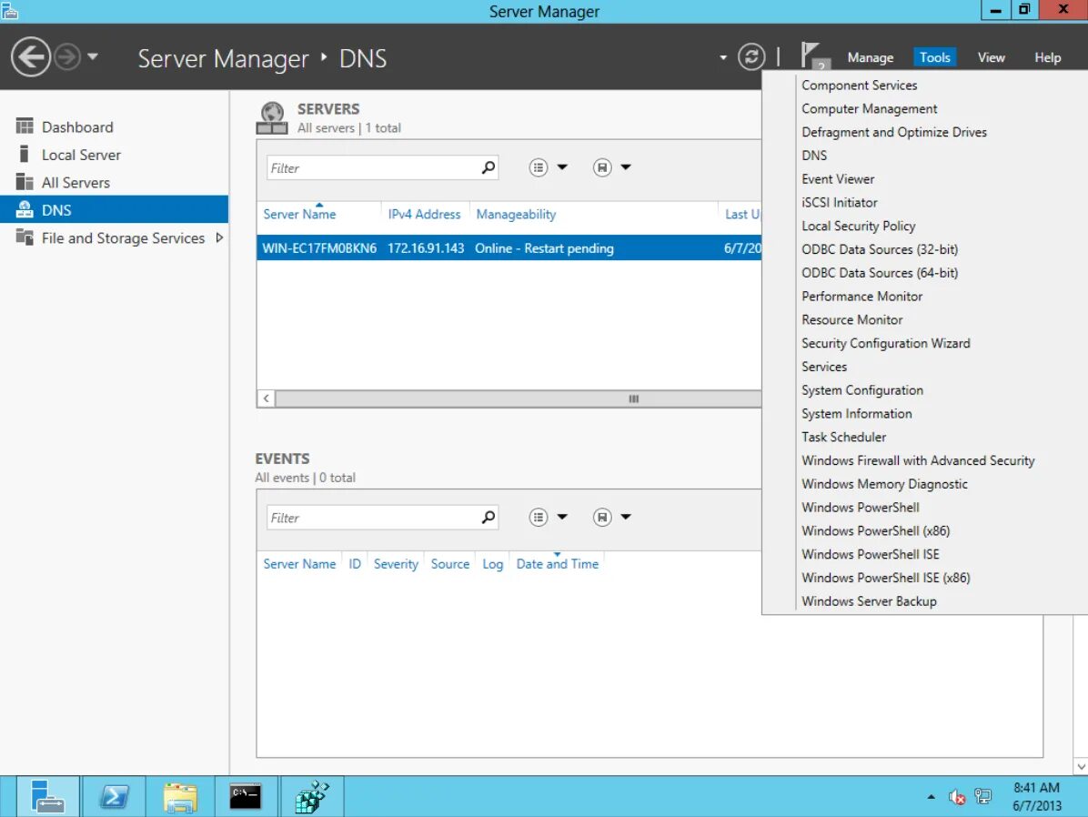1088x817 pixels.
Task: Sort servers by Manageability column
Action: [x=516, y=215]
